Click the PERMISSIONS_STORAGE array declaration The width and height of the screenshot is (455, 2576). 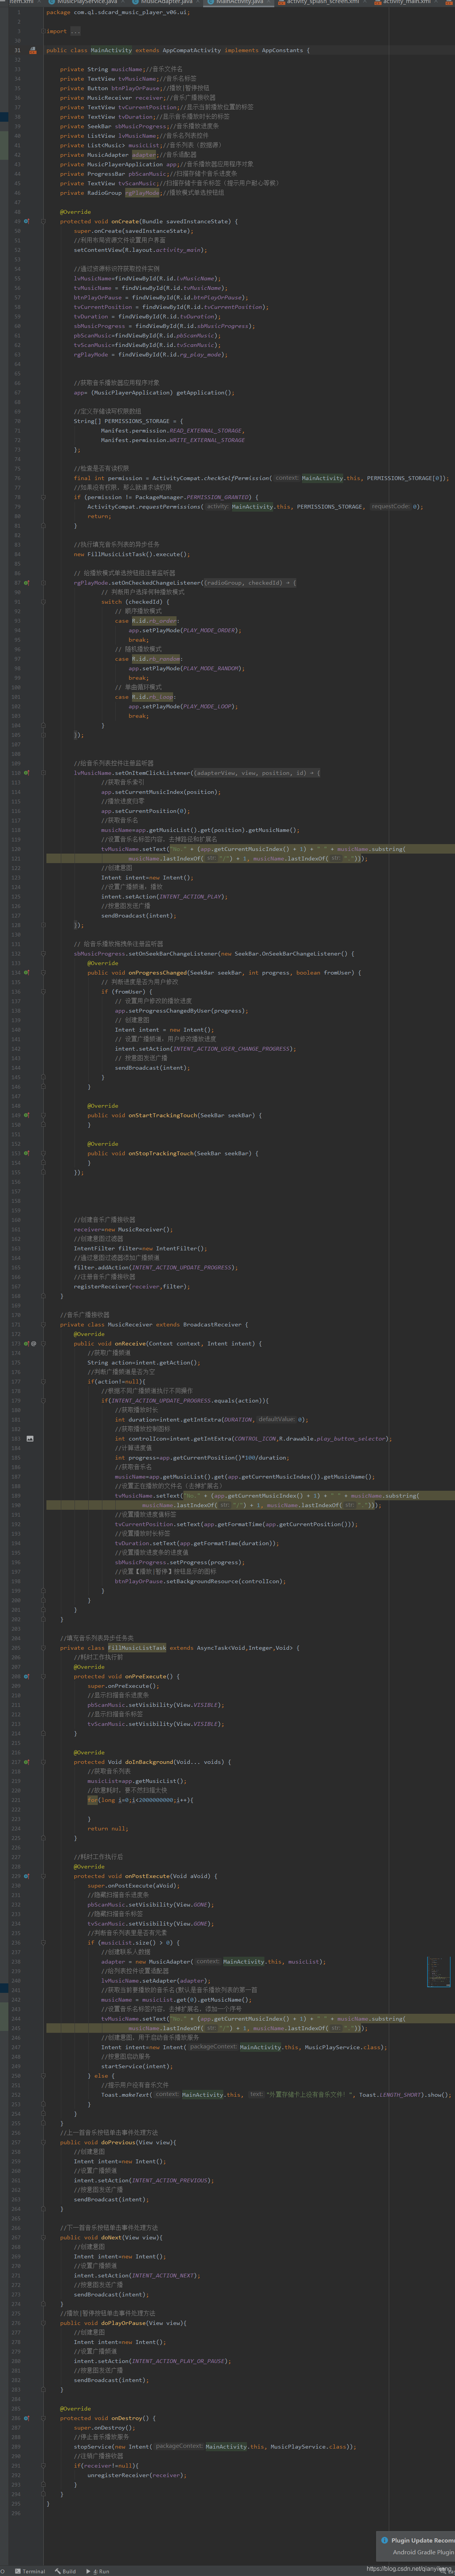pos(128,421)
